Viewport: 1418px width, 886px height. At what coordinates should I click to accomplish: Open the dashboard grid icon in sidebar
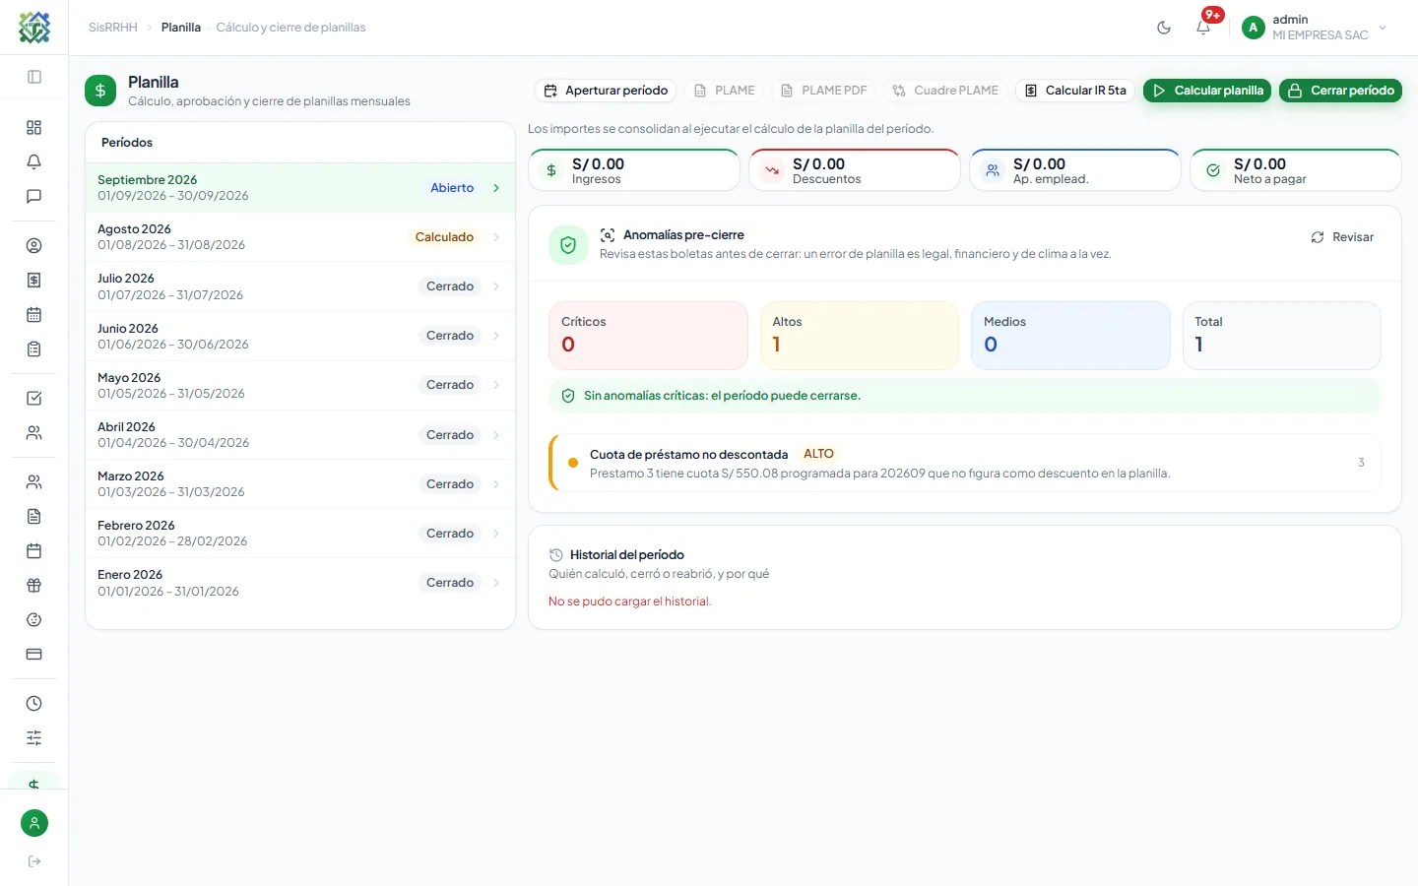34,128
